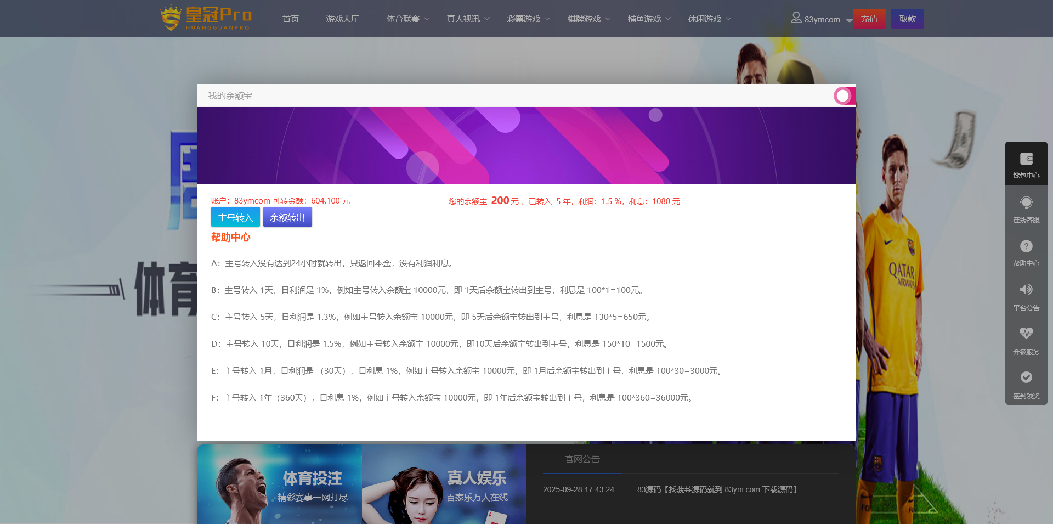Viewport: 1053px width, 524px height.
Task: Open the 游戏大厅 menu item
Action: [x=343, y=19]
